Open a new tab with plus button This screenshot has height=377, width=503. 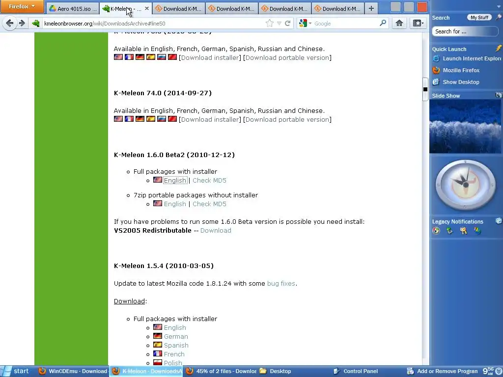[371, 9]
